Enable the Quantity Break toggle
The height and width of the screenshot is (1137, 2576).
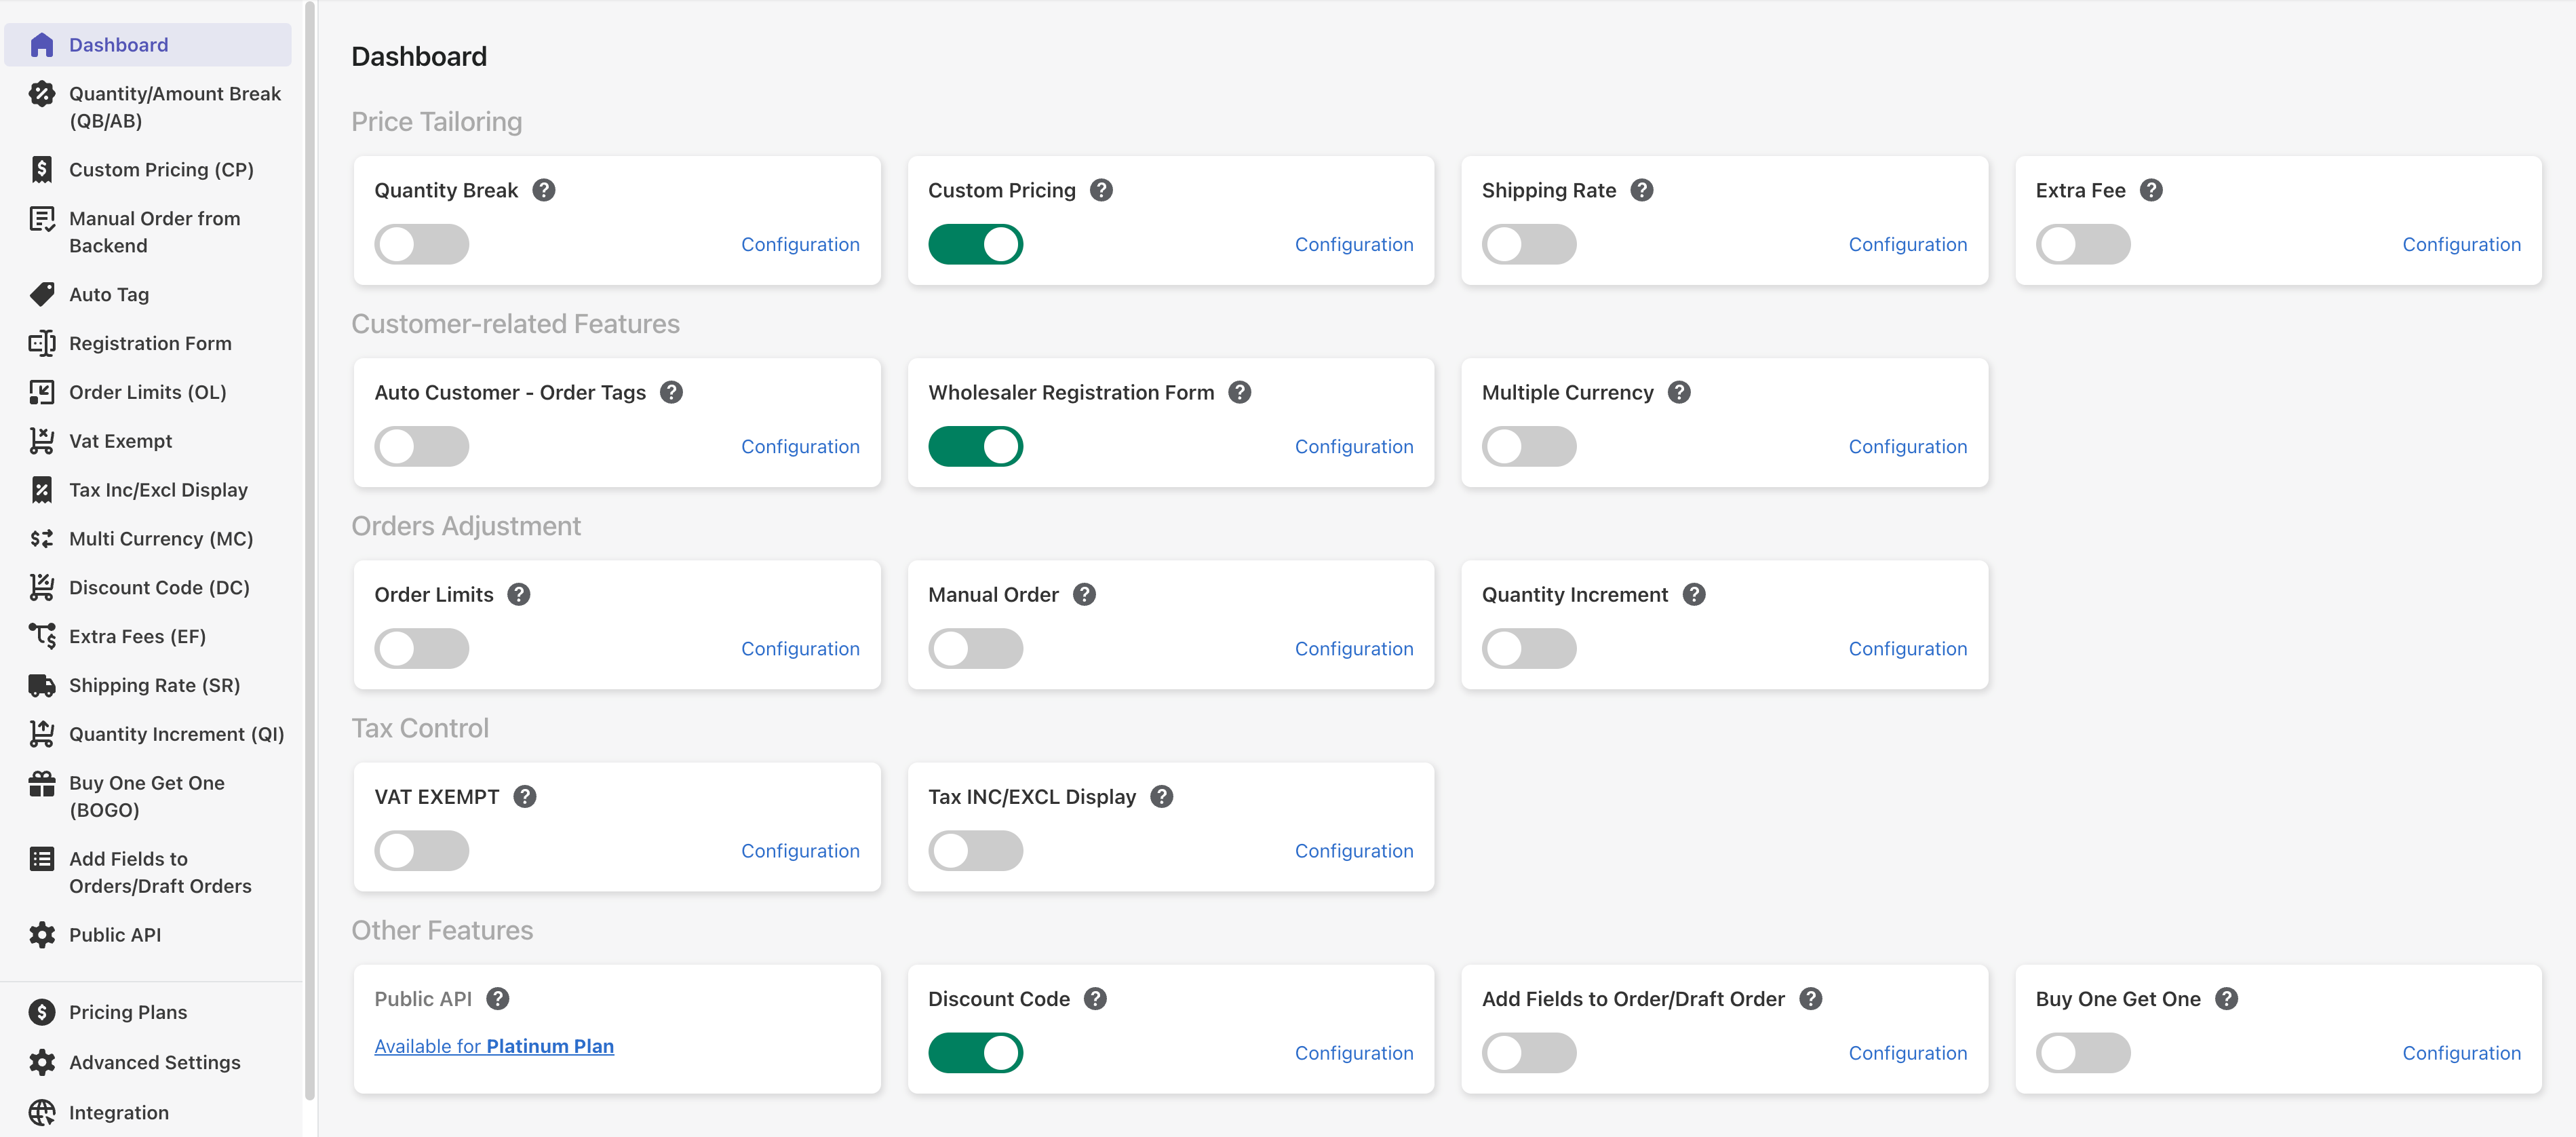coord(422,244)
